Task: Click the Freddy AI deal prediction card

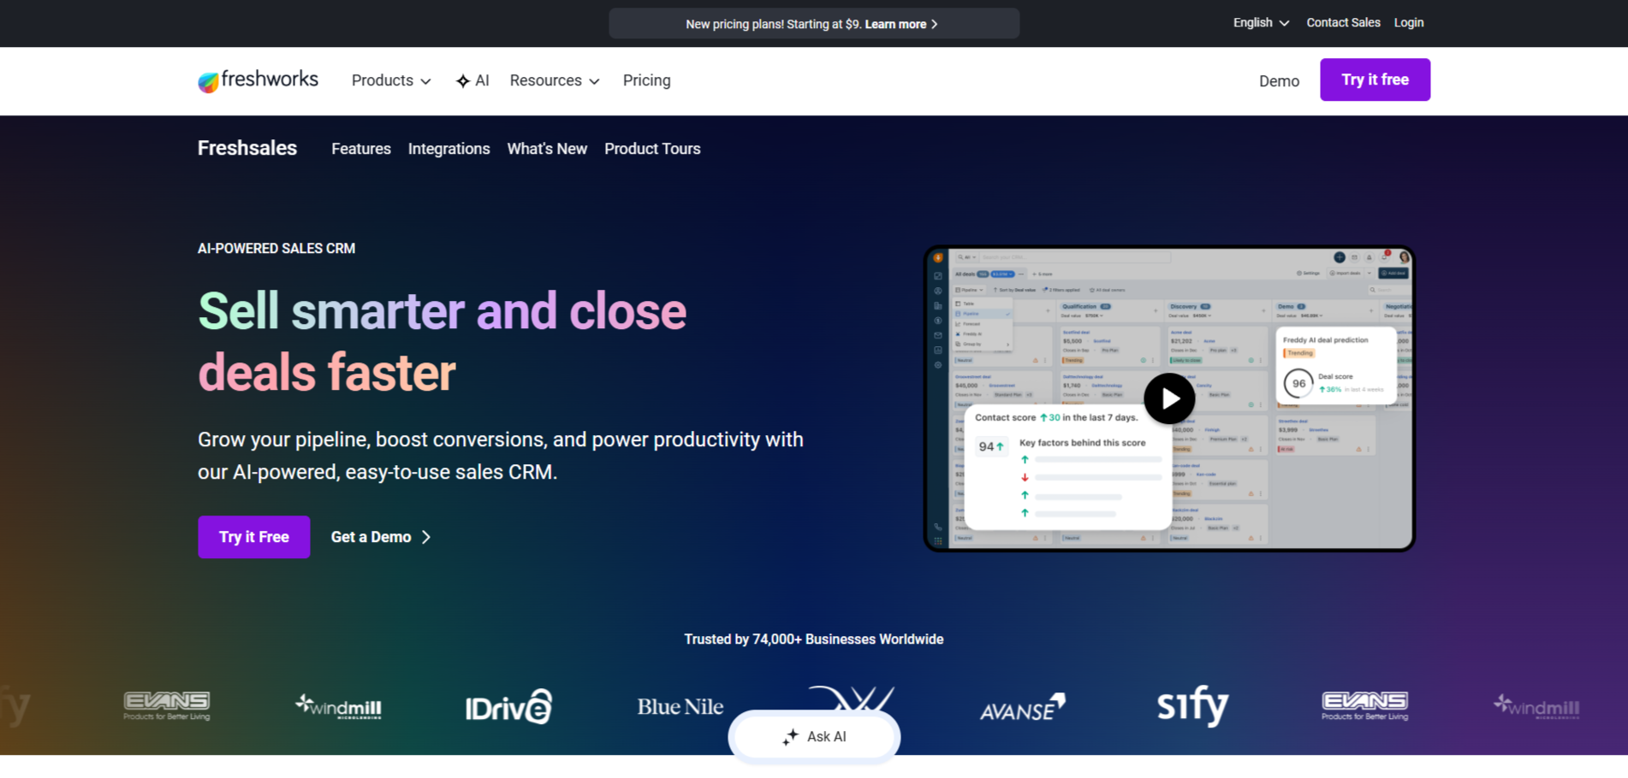Action: click(1336, 365)
